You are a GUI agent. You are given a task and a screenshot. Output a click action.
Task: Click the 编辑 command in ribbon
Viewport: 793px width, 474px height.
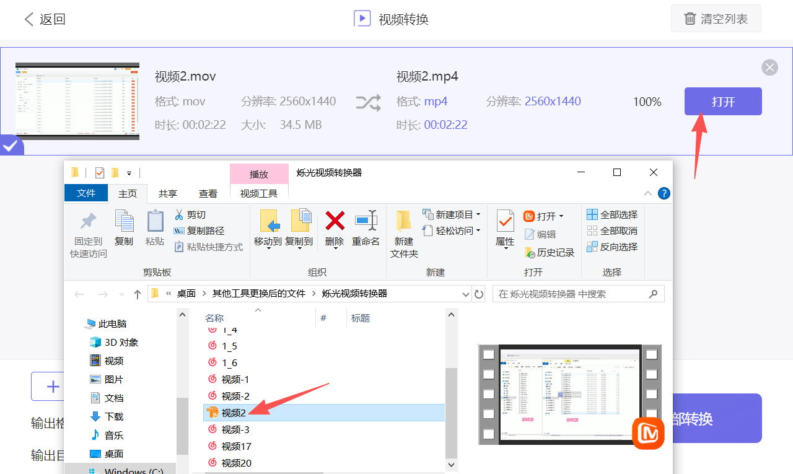(x=540, y=234)
